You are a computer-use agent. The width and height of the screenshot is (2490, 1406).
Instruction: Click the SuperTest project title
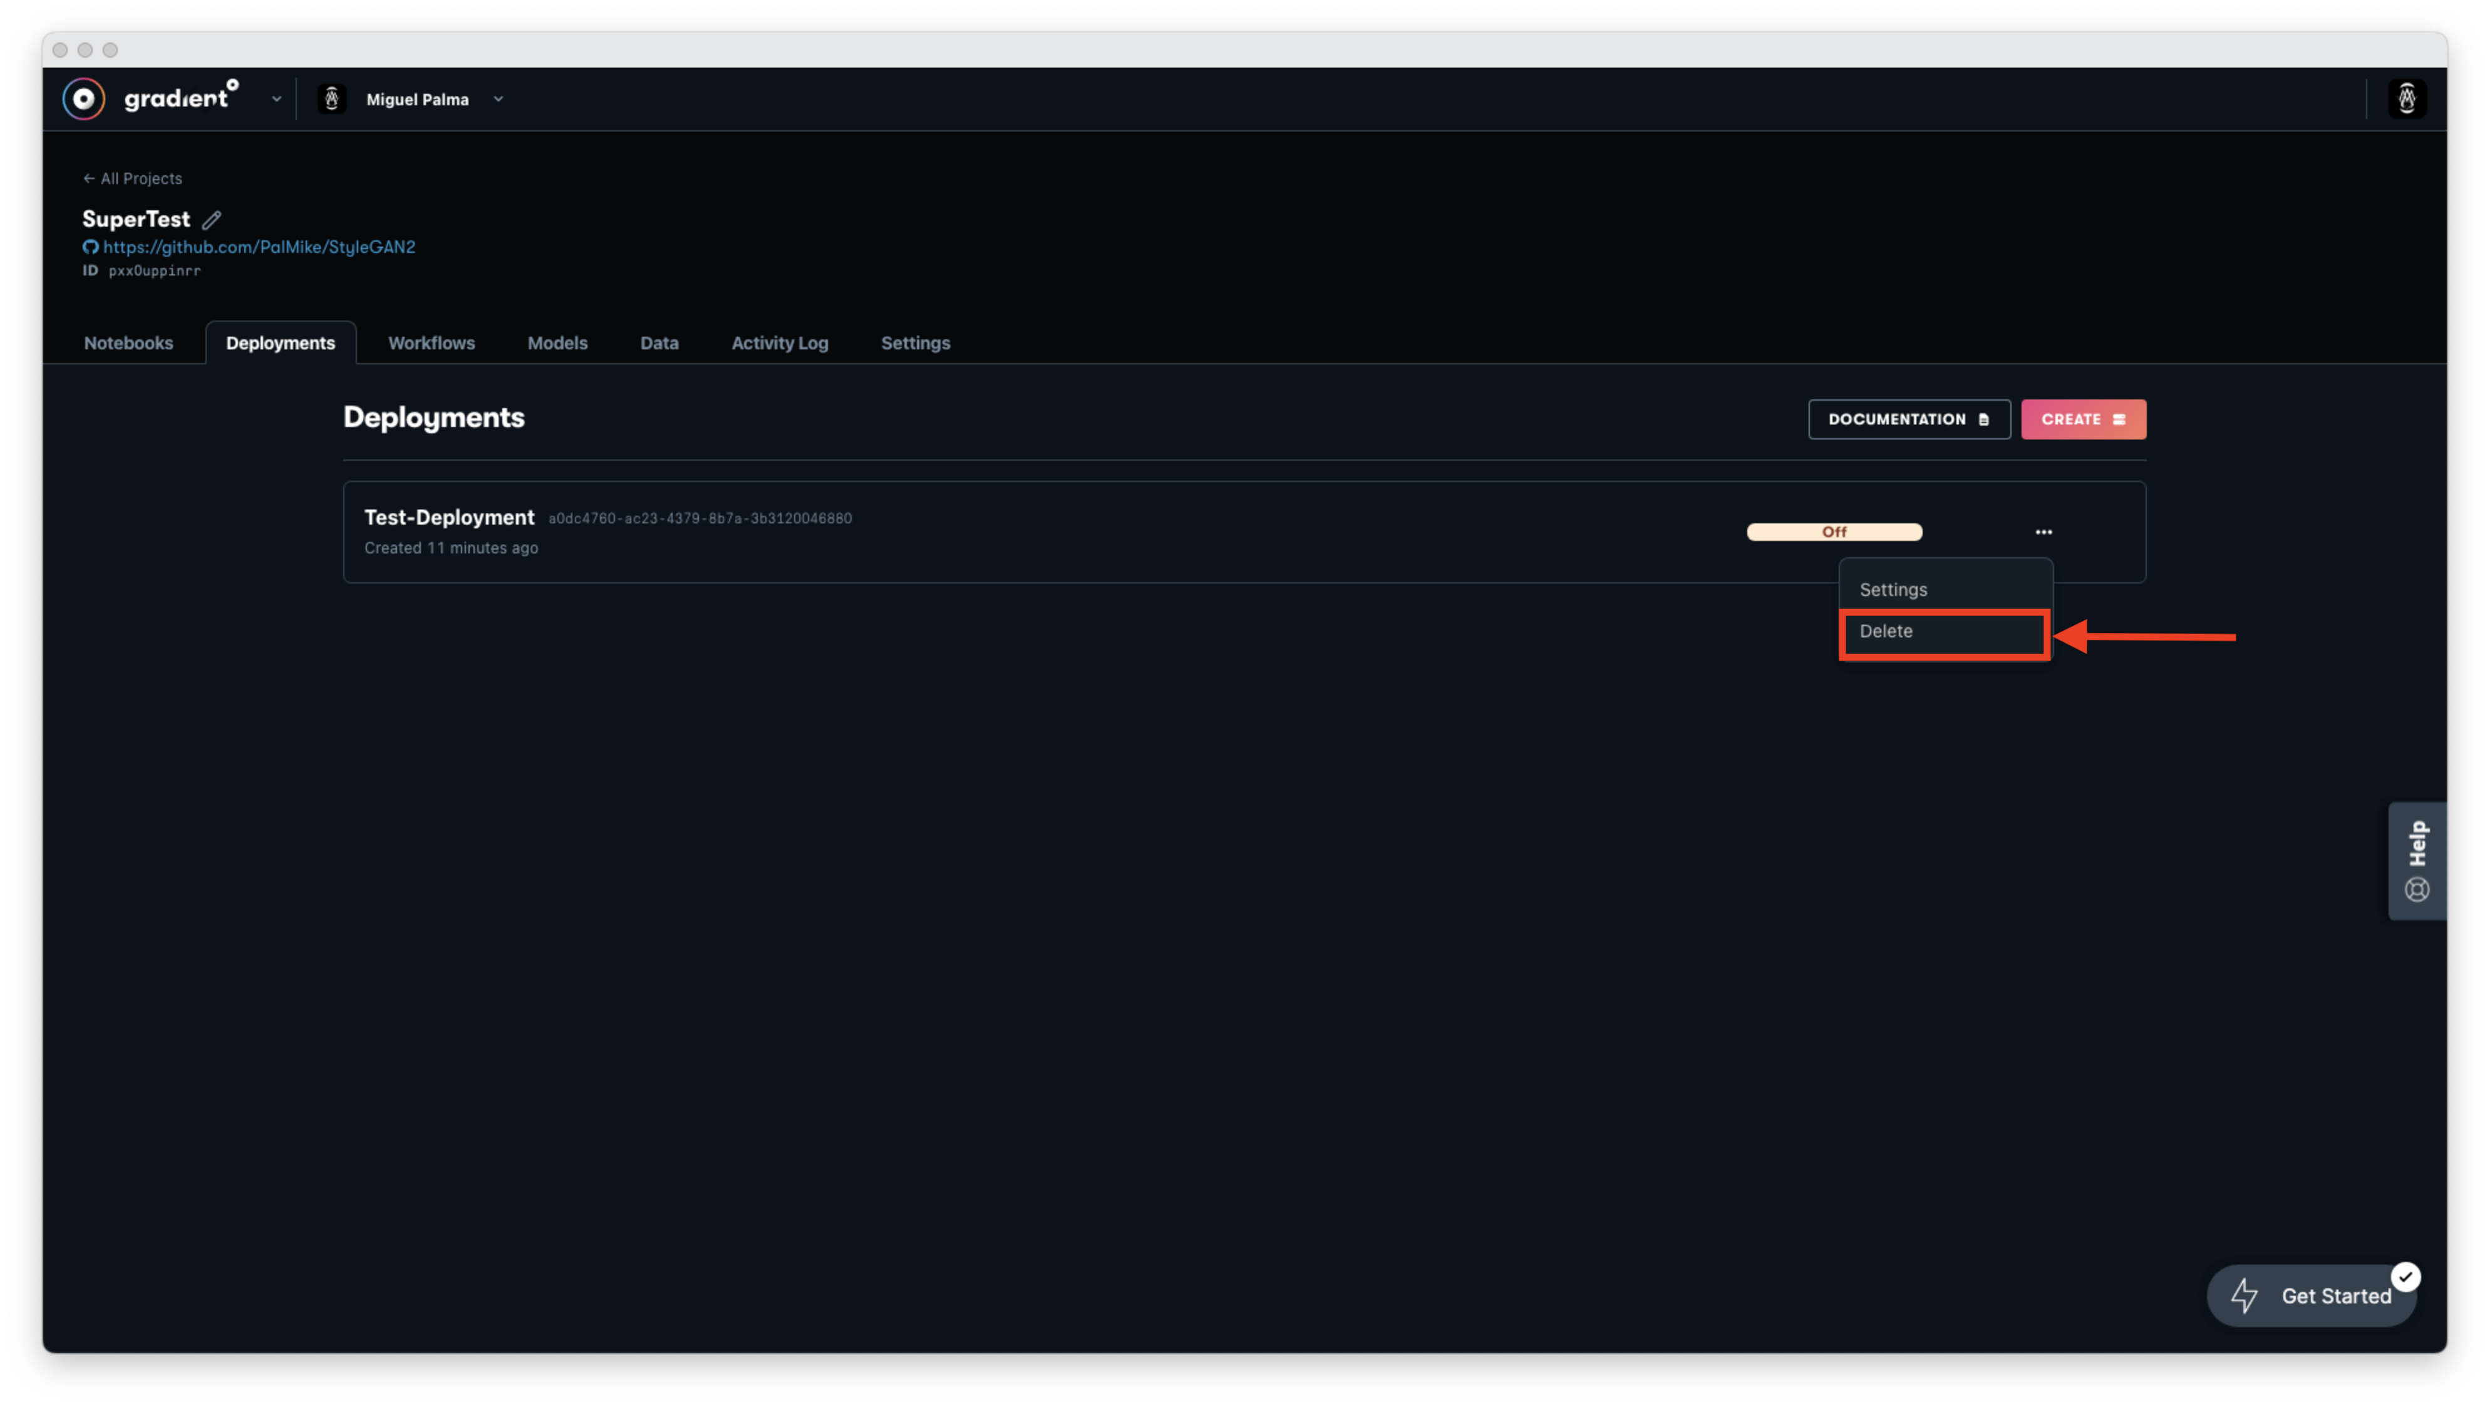point(137,219)
